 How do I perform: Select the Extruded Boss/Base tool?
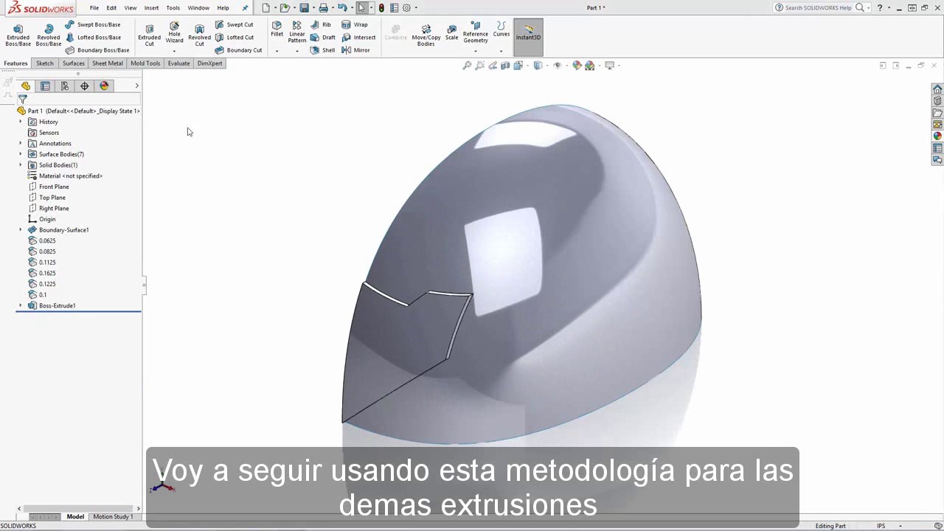click(x=18, y=35)
